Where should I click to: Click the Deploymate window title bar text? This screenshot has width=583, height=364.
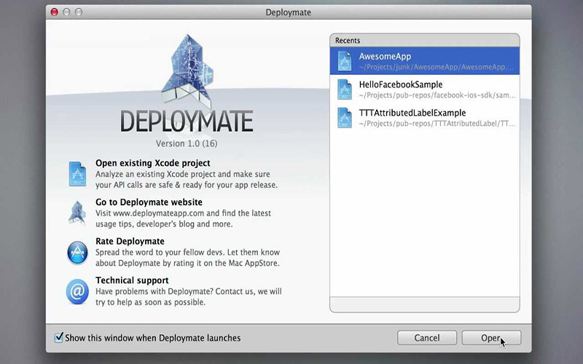coord(288,12)
